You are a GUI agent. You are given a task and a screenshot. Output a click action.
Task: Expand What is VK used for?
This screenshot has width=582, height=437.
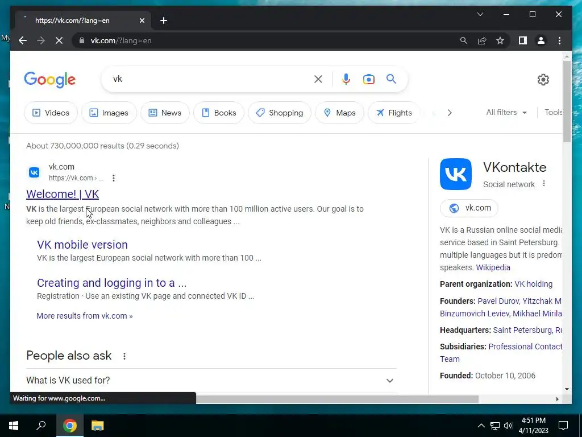pos(211,380)
